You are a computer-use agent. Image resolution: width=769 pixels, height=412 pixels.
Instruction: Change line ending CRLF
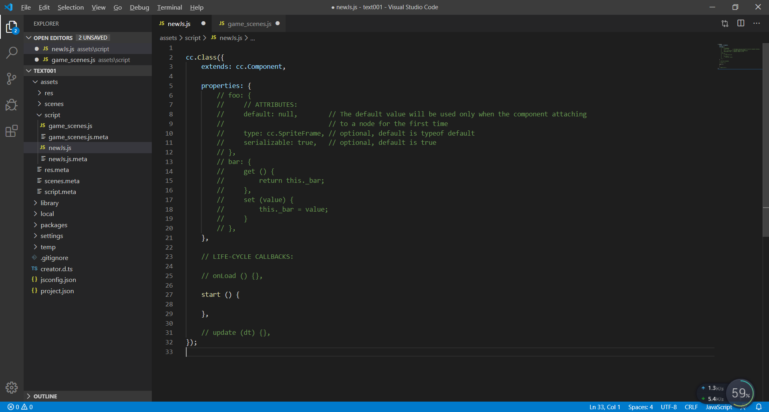[x=691, y=407]
